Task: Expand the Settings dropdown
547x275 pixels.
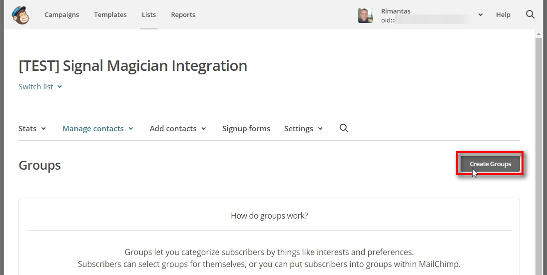Action: 303,128
